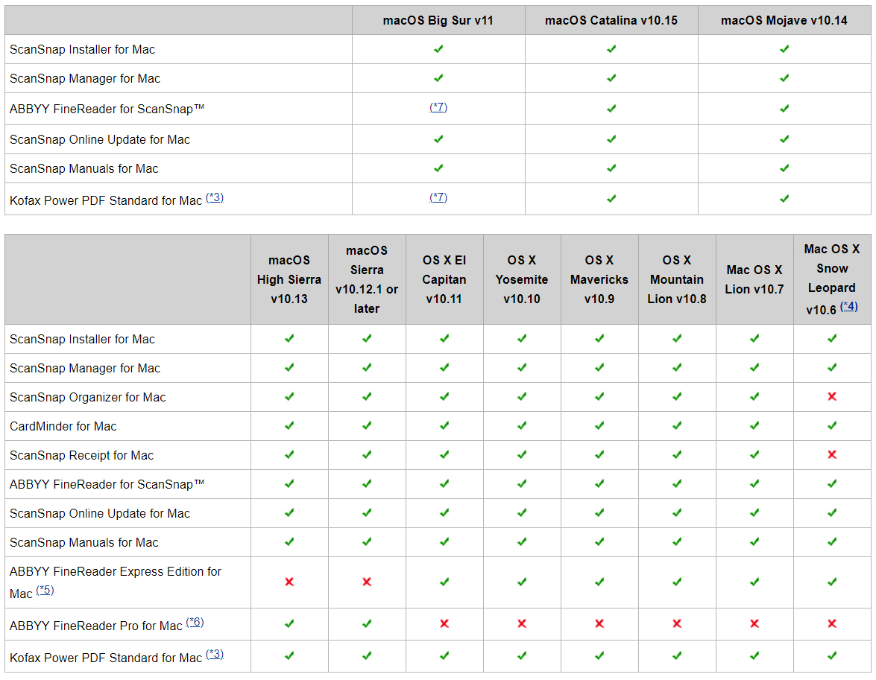Click the checkmark for ScanSnap Installer on Big Sur
The height and width of the screenshot is (680, 876).
[x=438, y=49]
